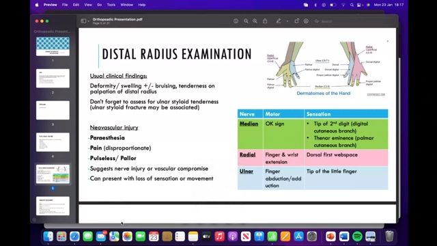Open Spotlight search in menu bar
The height and width of the screenshot is (246, 437).
pyautogui.click(x=352, y=5)
